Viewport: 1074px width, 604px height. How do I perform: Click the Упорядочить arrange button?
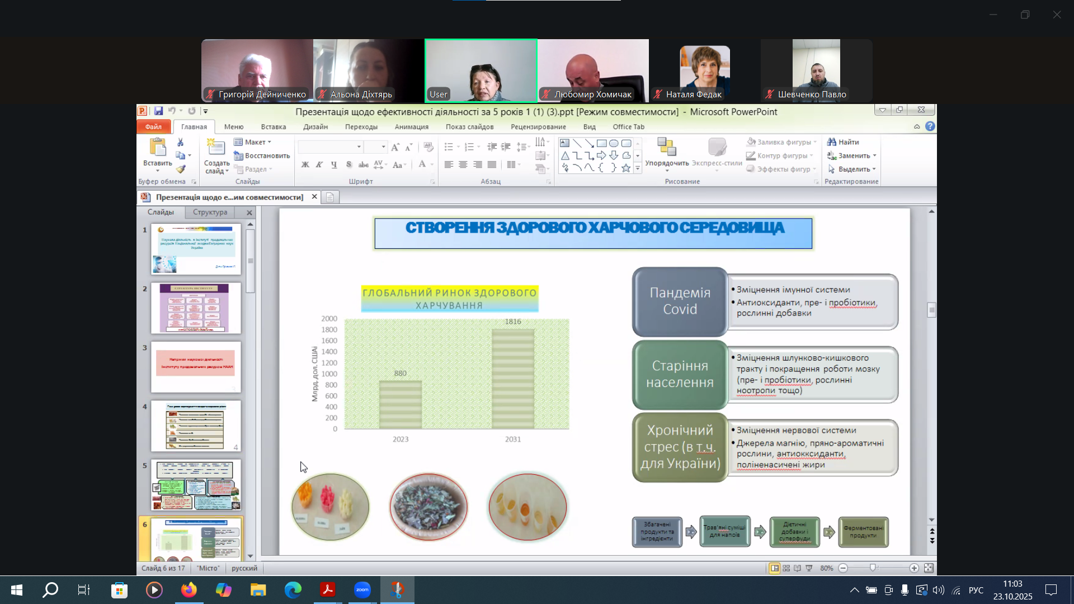coord(667,153)
